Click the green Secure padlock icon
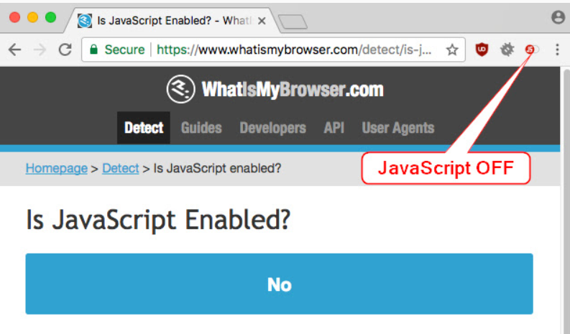The image size is (570, 334). coord(94,50)
